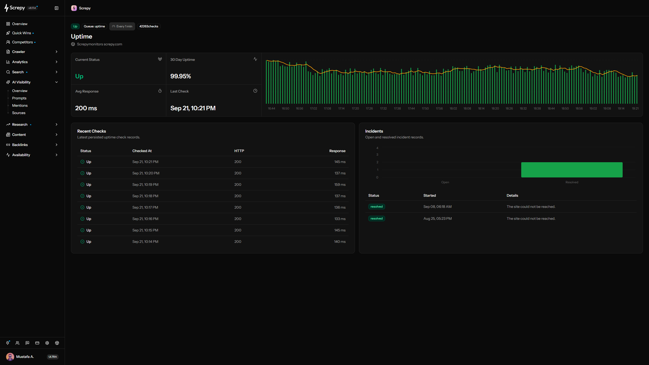This screenshot has height=365, width=649.
Task: Click the Search magnifier icon
Action: [x=8, y=72]
